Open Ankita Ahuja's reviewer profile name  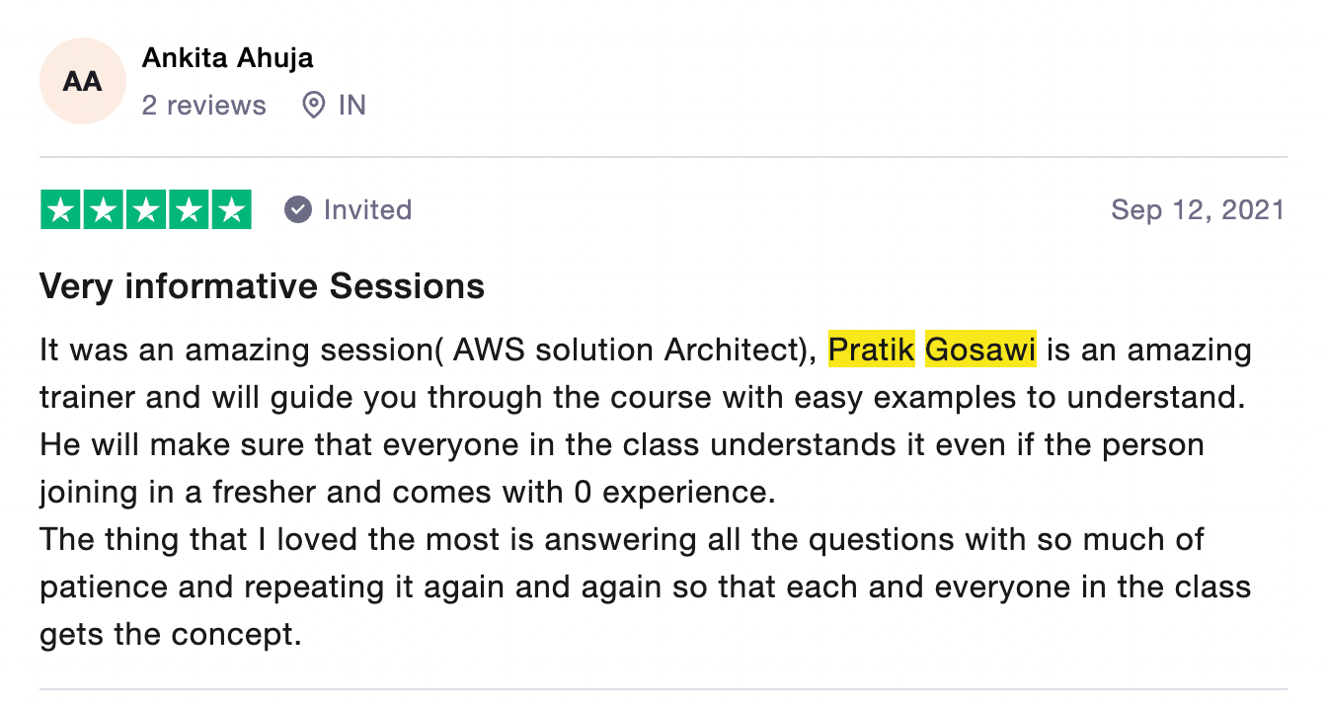point(227,57)
